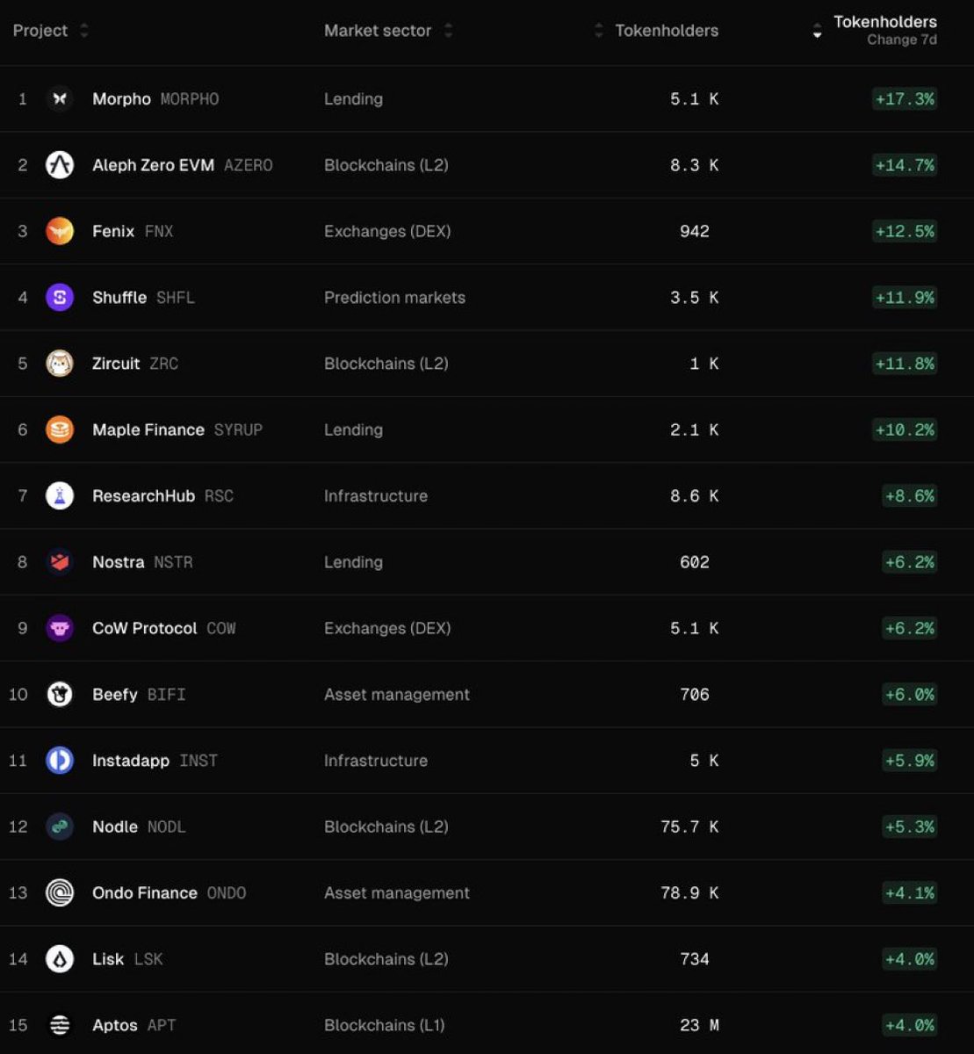
Task: Click the 78.9 K tokenholders value
Action: pyautogui.click(x=689, y=893)
